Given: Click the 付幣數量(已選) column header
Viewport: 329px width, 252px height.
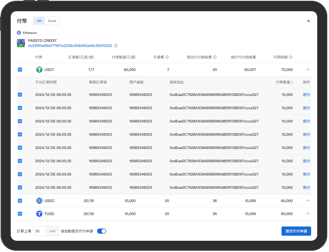Looking at the screenshot, I should pyautogui.click(x=124, y=57).
